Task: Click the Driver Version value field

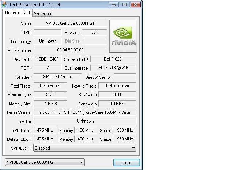Action: 85,112
